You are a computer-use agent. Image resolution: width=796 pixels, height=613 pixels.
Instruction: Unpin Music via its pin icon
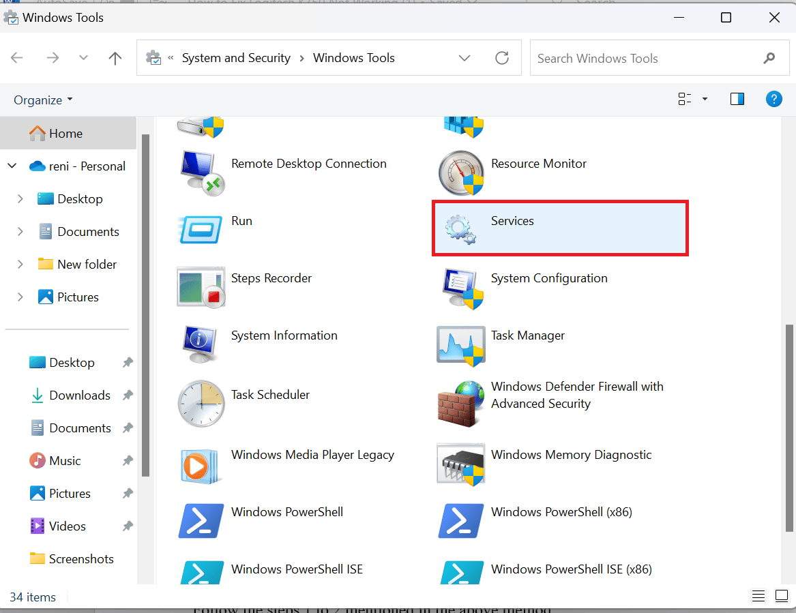(x=128, y=461)
